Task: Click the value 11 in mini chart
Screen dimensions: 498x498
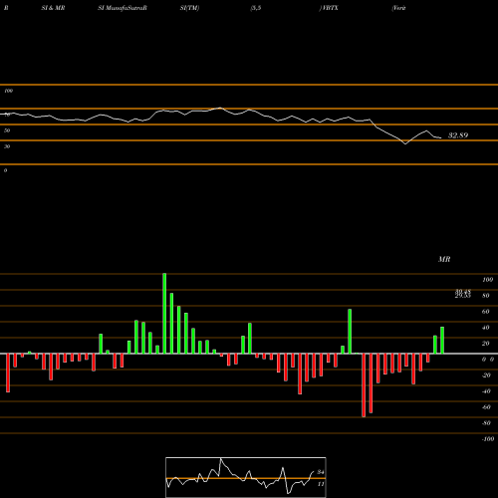Action: tap(321, 484)
